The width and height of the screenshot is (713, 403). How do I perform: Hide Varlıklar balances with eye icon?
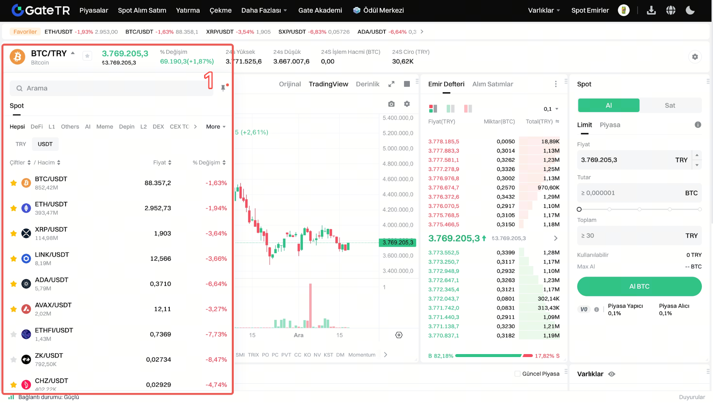click(612, 374)
